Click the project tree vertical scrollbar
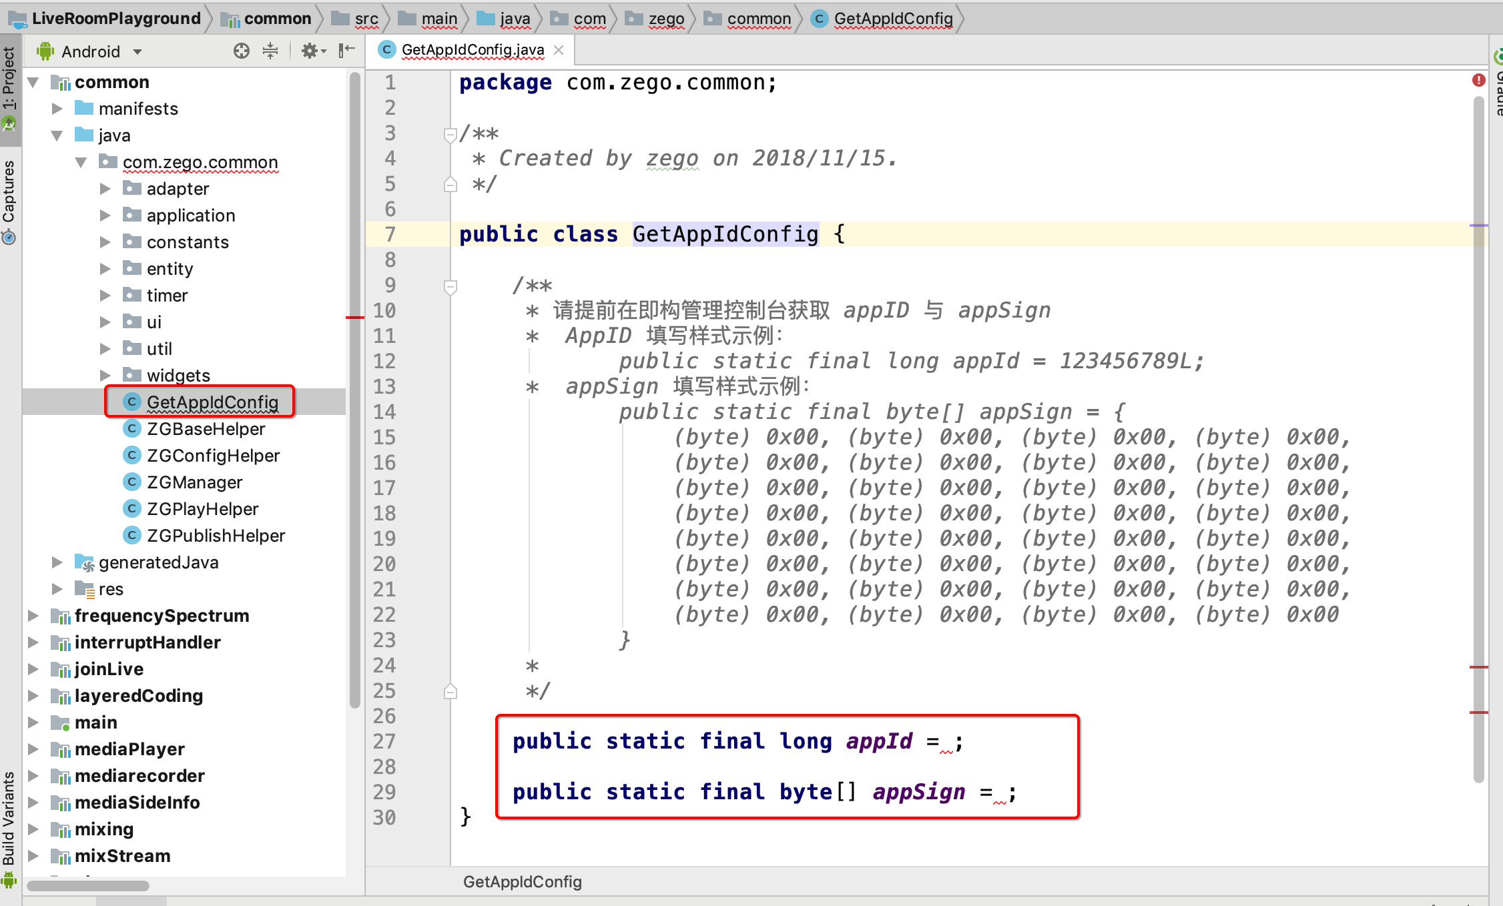The width and height of the screenshot is (1503, 906). 354,390
